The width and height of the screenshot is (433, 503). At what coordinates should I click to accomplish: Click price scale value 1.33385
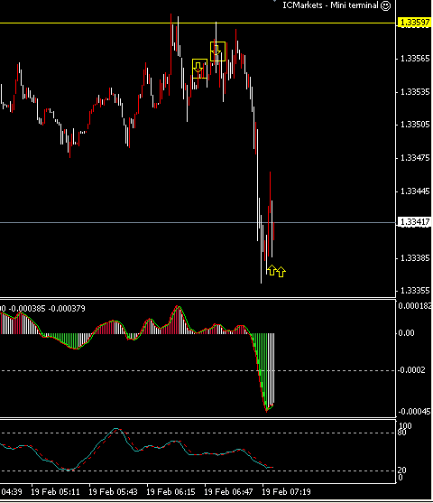[x=415, y=258]
